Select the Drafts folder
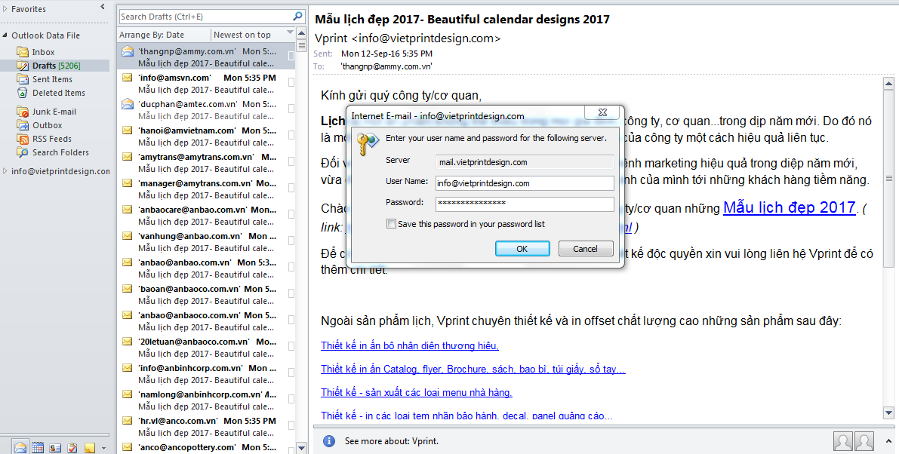This screenshot has width=899, height=454. (x=56, y=66)
